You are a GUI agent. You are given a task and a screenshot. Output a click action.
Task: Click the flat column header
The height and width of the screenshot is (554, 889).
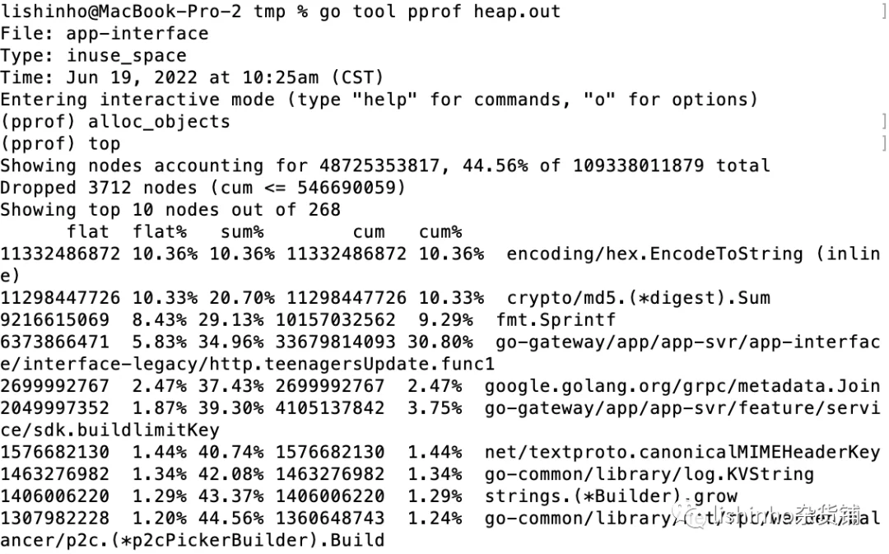pos(88,232)
